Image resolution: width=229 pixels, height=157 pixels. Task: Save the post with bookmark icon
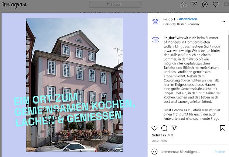[223, 128]
